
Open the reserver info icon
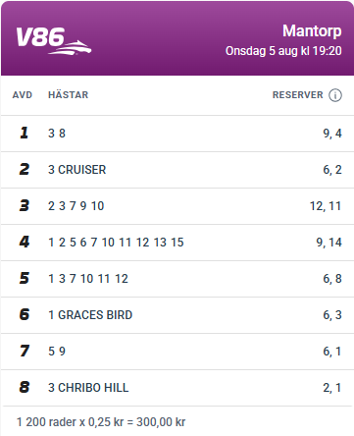click(335, 95)
